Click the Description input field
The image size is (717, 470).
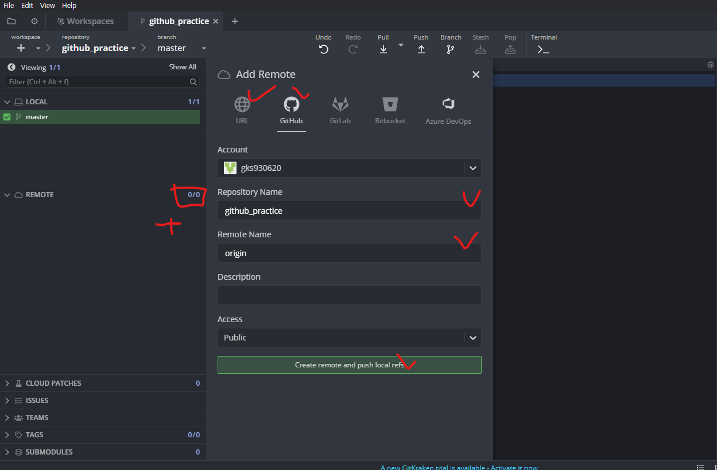coord(349,295)
